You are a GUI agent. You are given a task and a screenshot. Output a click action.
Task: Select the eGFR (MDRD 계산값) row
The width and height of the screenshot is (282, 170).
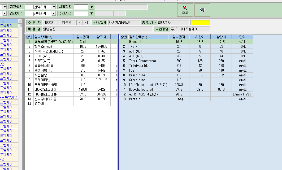186,94
